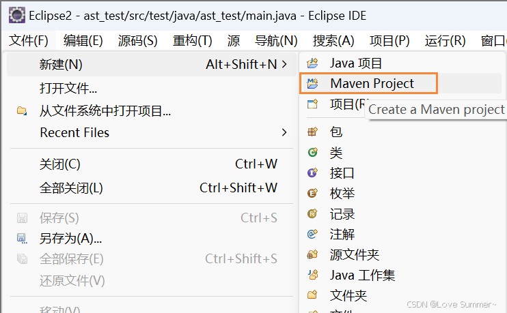Viewport: 507px width, 313px height.
Task: Click the Ctrl+W shortcut text
Action: tap(256, 164)
